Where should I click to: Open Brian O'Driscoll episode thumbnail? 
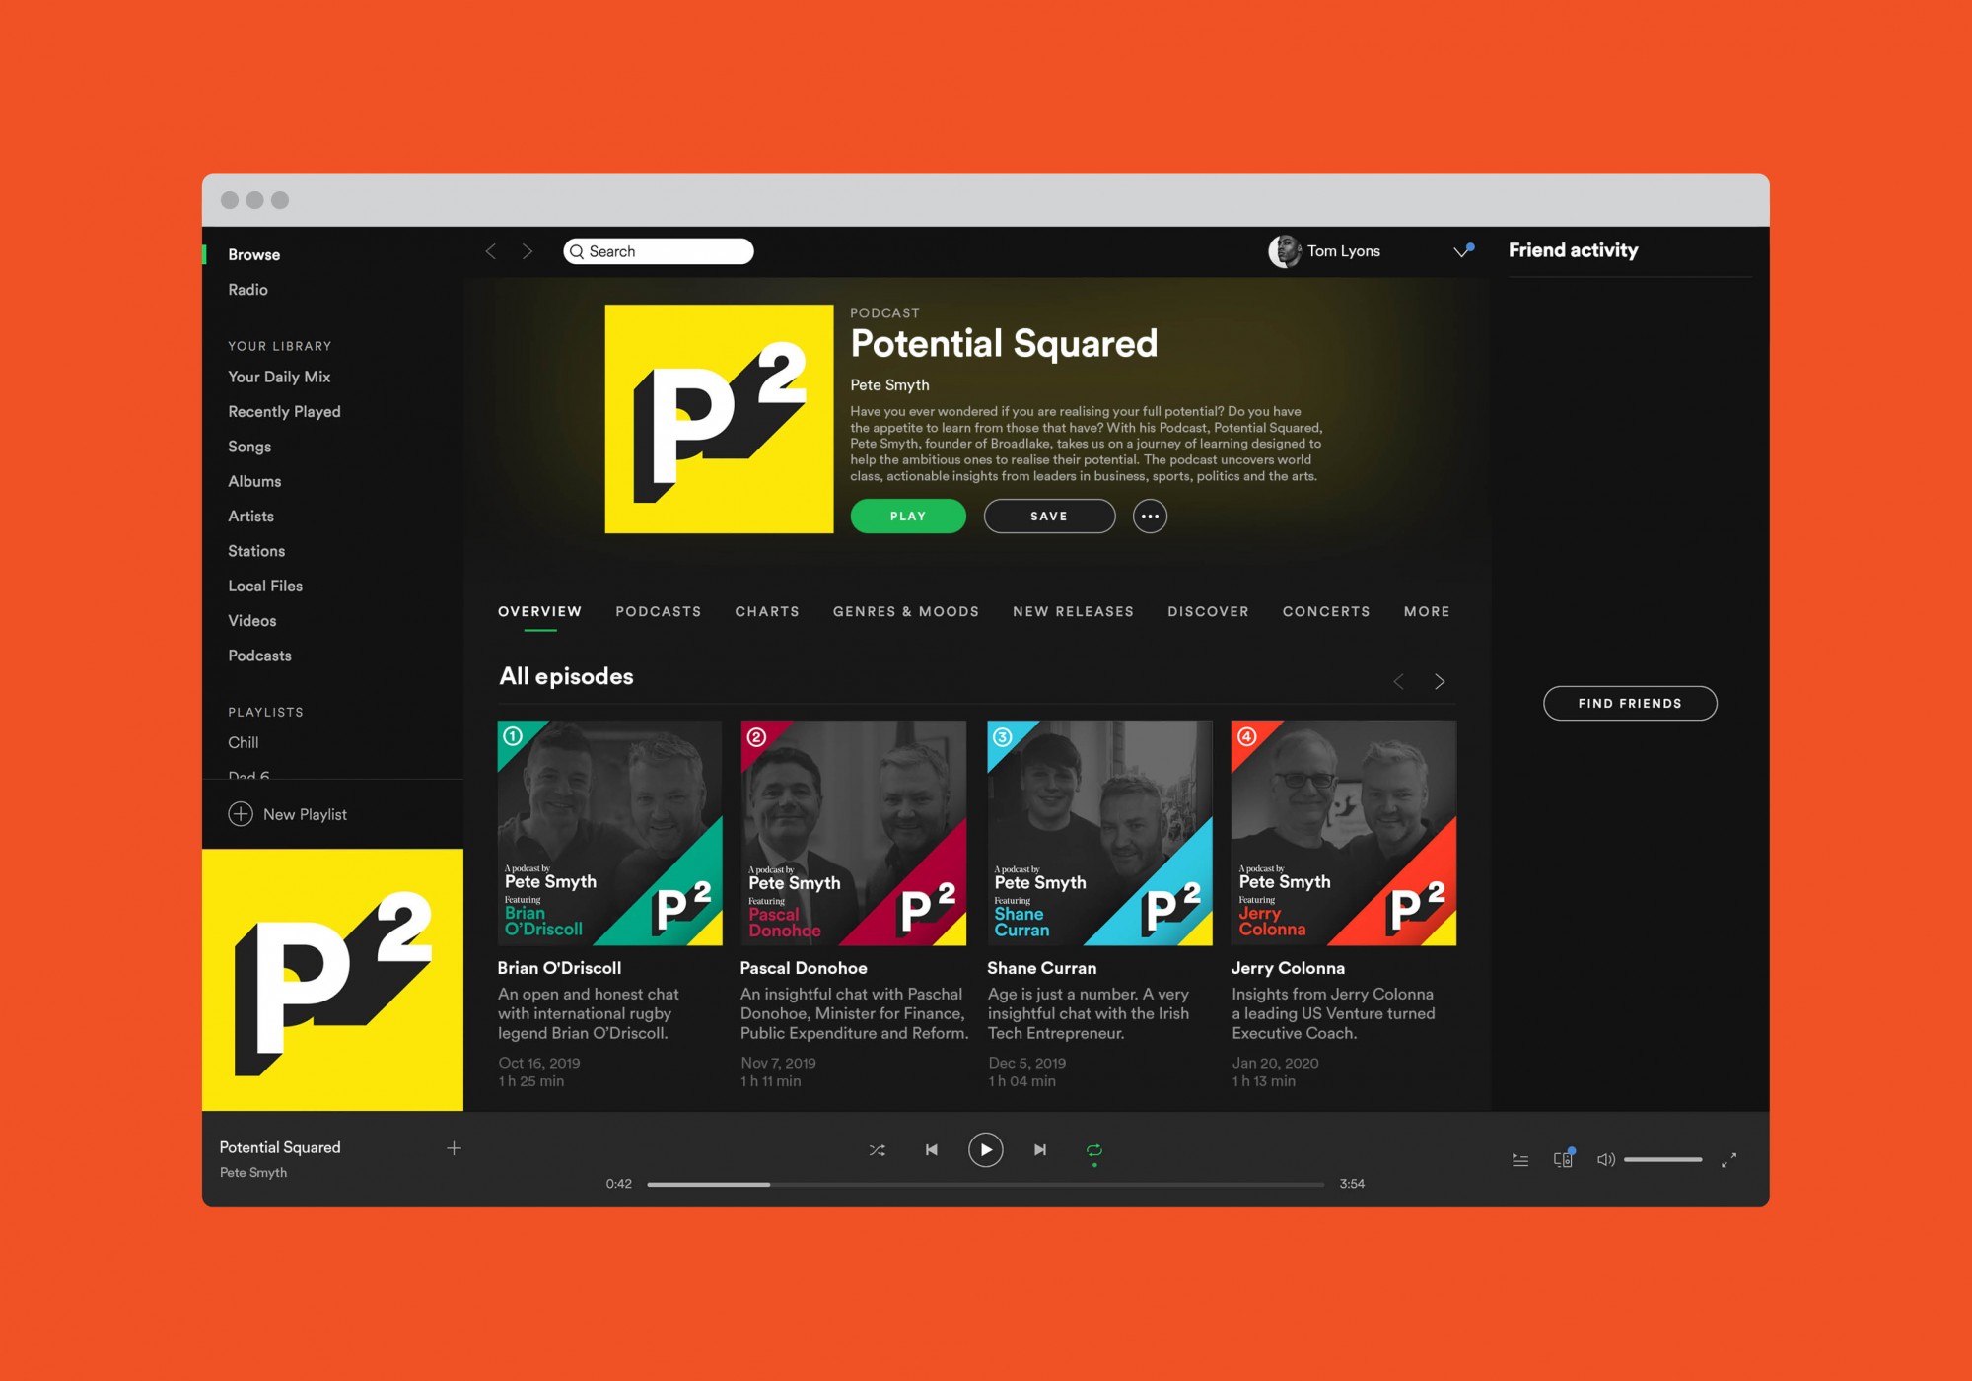[609, 833]
